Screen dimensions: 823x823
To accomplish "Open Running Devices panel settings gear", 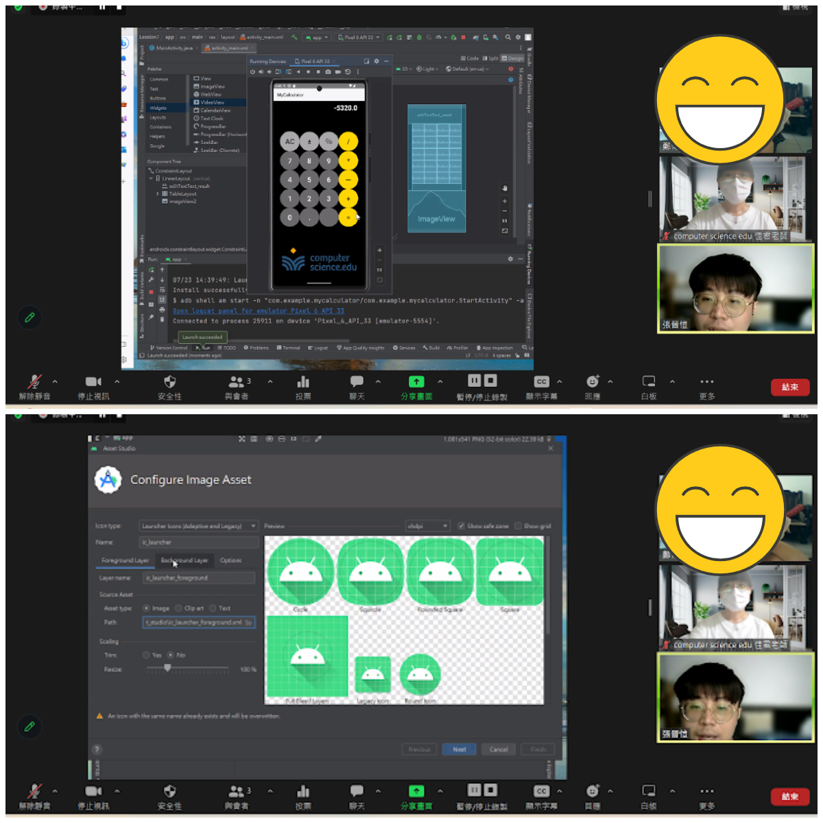I will point(376,61).
